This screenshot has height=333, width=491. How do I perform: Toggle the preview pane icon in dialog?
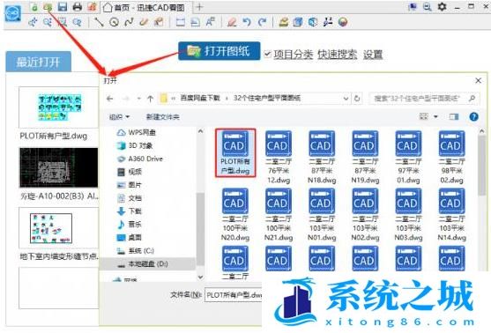click(x=454, y=117)
